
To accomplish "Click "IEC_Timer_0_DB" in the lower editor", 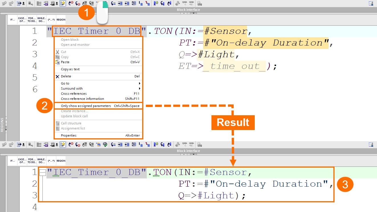I will tap(97, 172).
